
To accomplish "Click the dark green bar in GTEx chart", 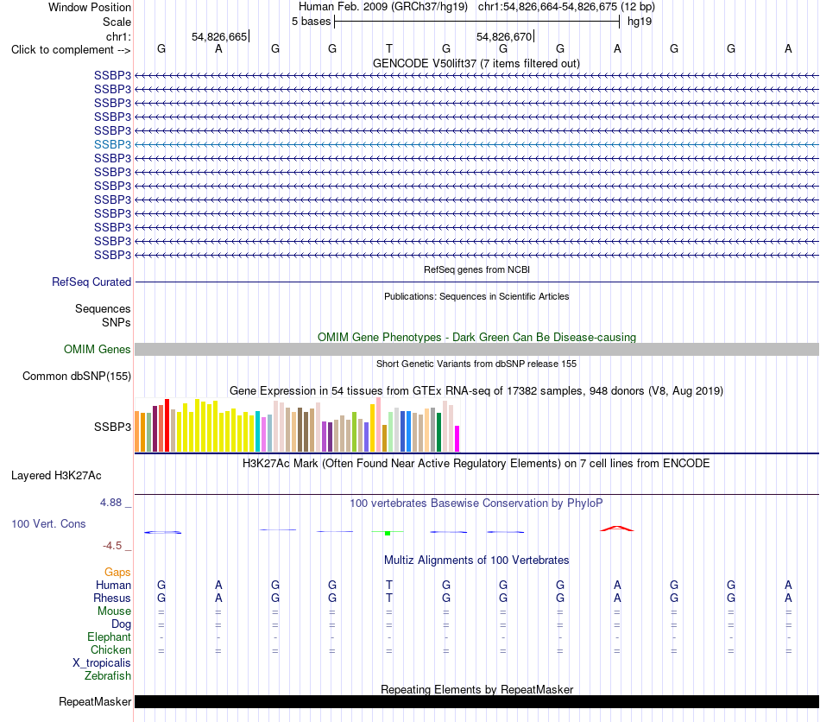I will pos(438,432).
